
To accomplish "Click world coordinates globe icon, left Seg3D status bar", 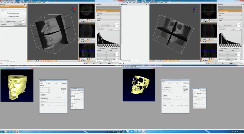I will click(85, 63).
